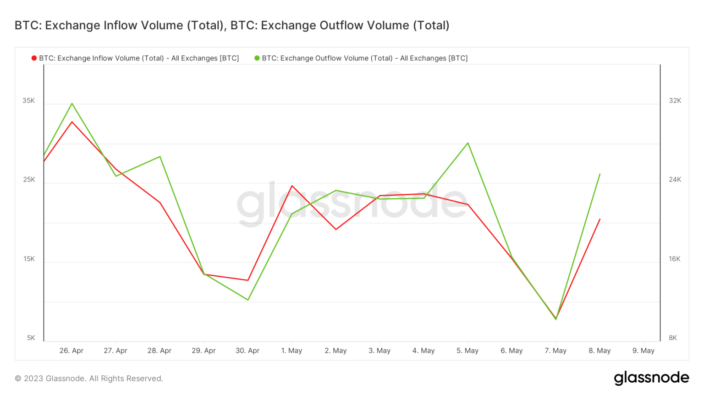Click the red Inflow legend dot
This screenshot has height=396, width=704.
[x=34, y=58]
